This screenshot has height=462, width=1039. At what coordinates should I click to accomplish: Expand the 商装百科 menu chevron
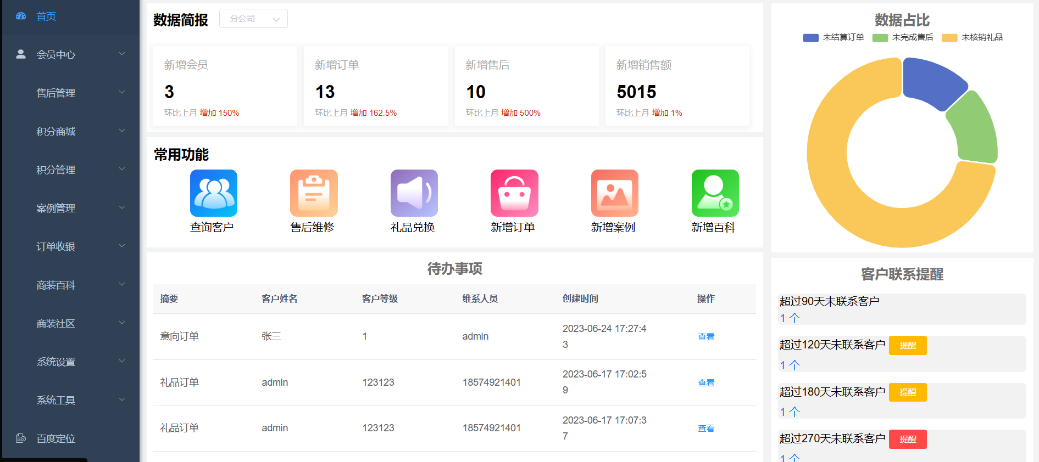pyautogui.click(x=122, y=284)
